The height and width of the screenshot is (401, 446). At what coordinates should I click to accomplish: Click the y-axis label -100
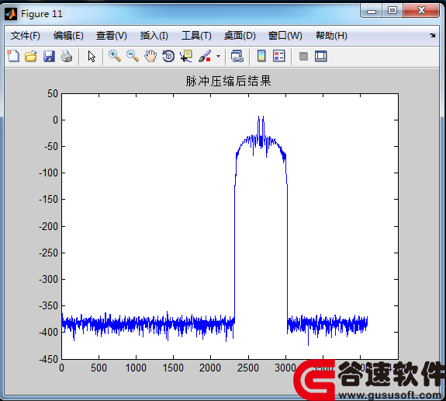click(x=48, y=173)
